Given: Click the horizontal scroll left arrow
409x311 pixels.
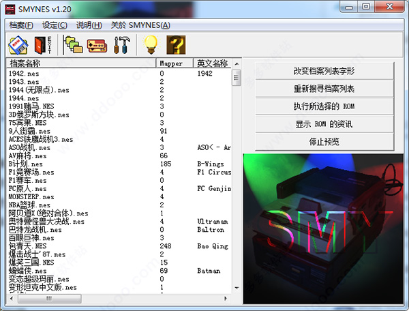Looking at the screenshot, I should pos(11,299).
